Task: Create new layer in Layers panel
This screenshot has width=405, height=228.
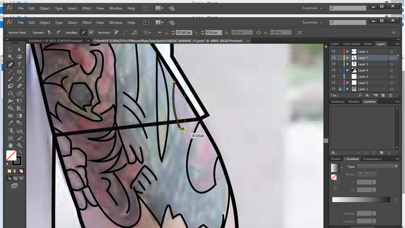Action: point(383,95)
